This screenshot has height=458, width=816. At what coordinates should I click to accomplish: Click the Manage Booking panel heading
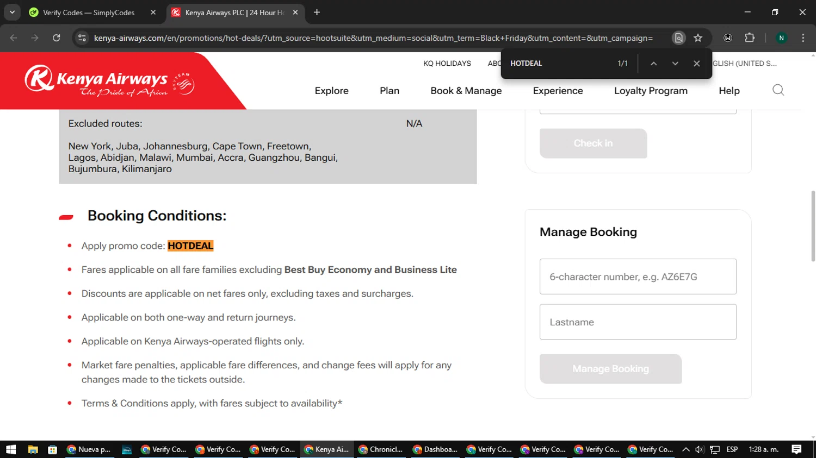tap(588, 232)
